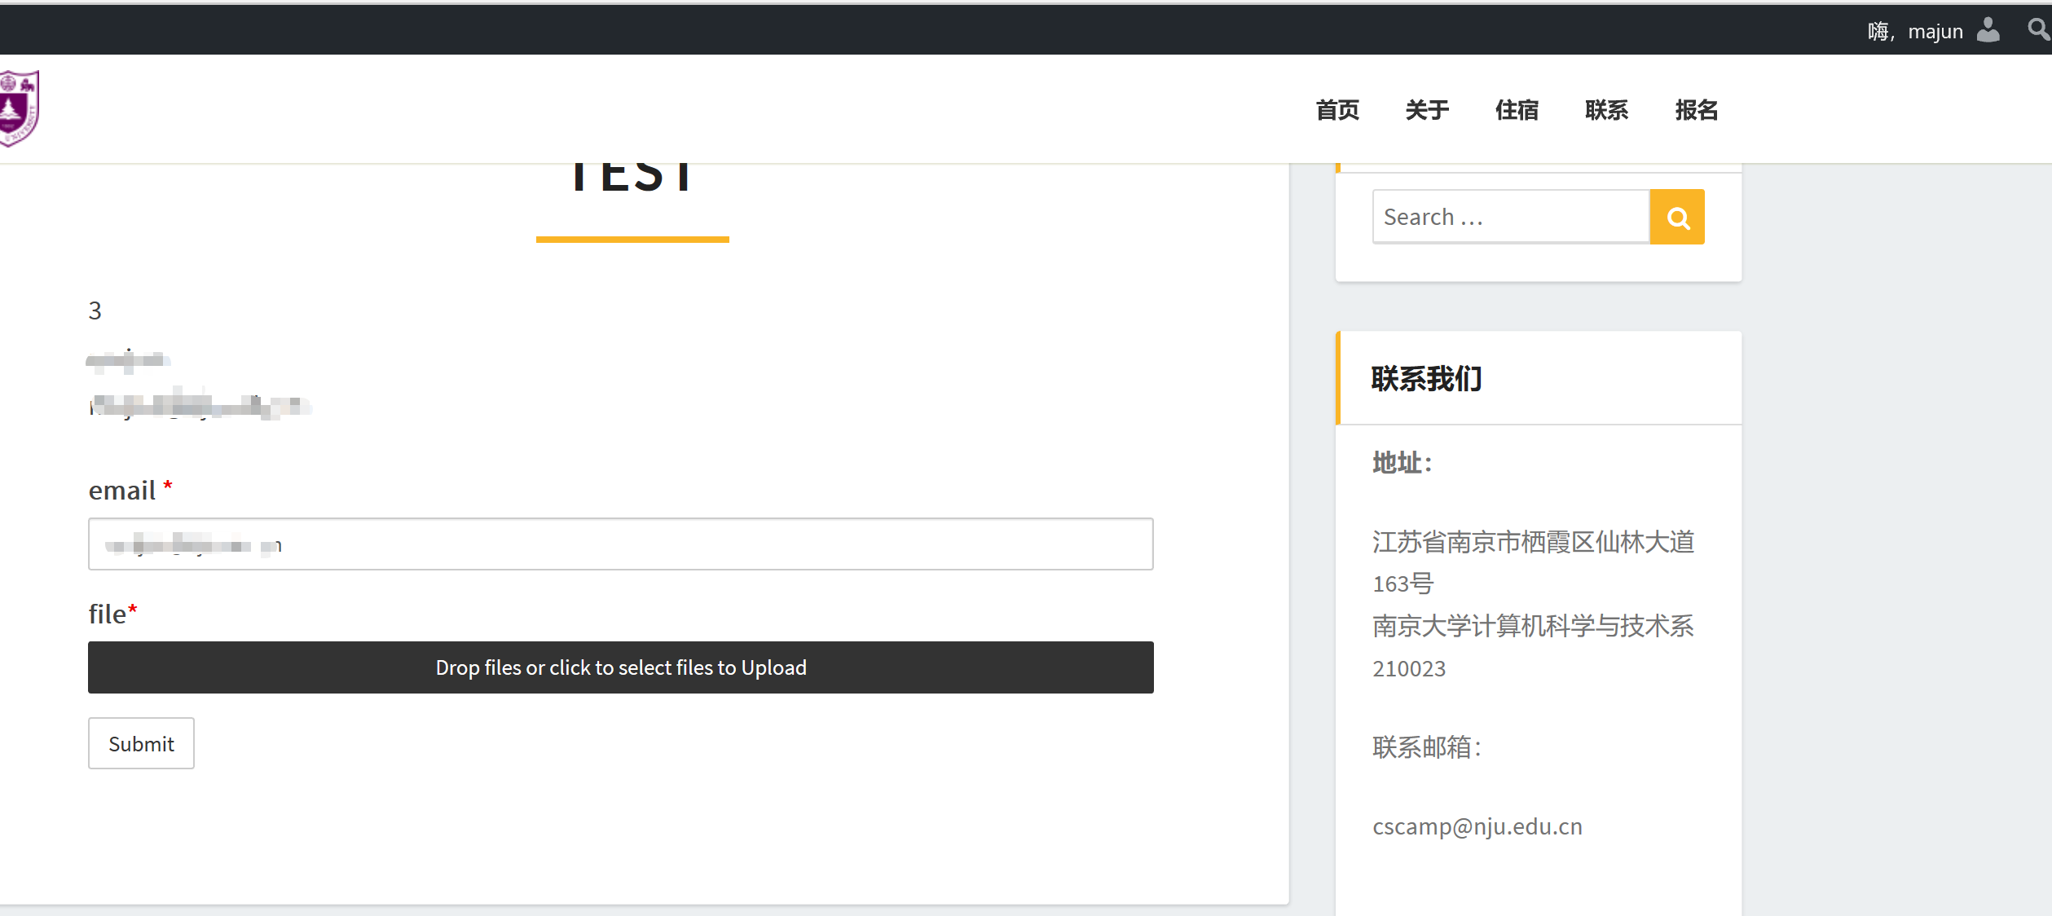The height and width of the screenshot is (916, 2052).
Task: Click the 联系我们 sidebar heading
Action: [1426, 378]
